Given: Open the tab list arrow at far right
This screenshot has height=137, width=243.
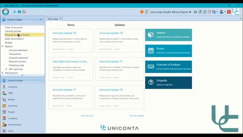Looking at the screenshot, I should [241, 19].
